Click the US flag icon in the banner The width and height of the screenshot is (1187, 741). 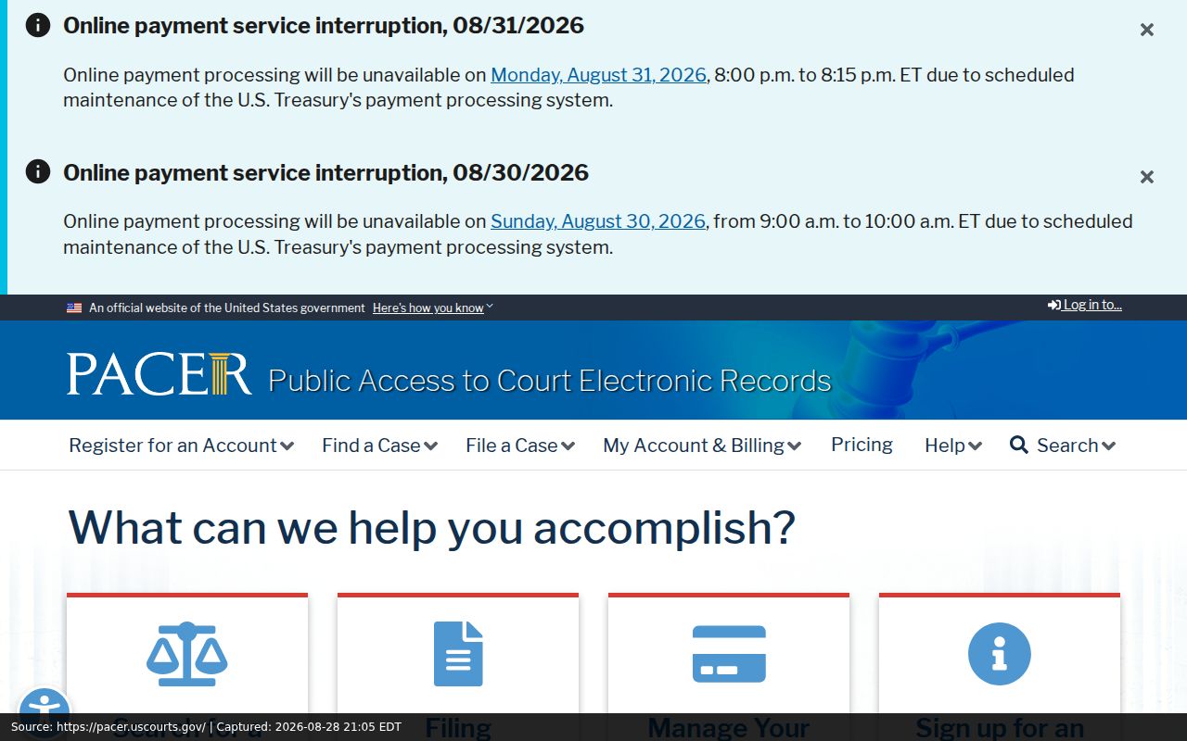point(74,308)
